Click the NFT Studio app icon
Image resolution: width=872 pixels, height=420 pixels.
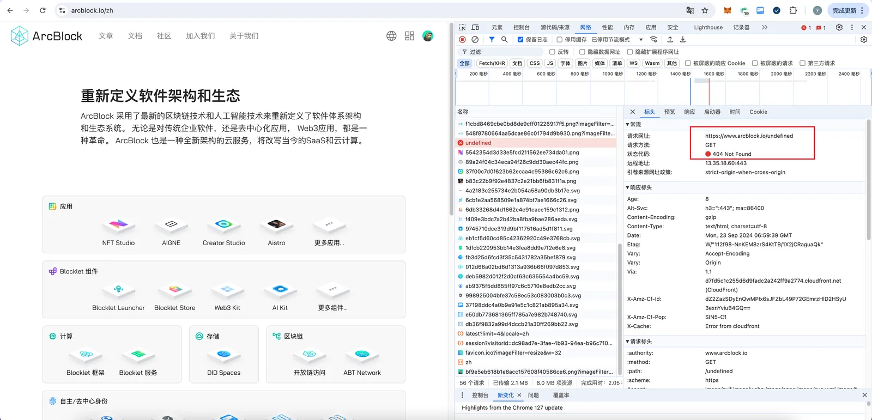118,224
